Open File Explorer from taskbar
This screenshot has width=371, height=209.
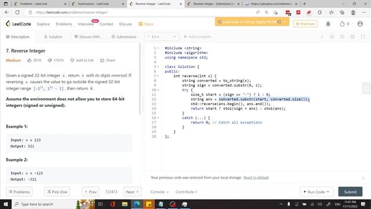tap(125, 204)
